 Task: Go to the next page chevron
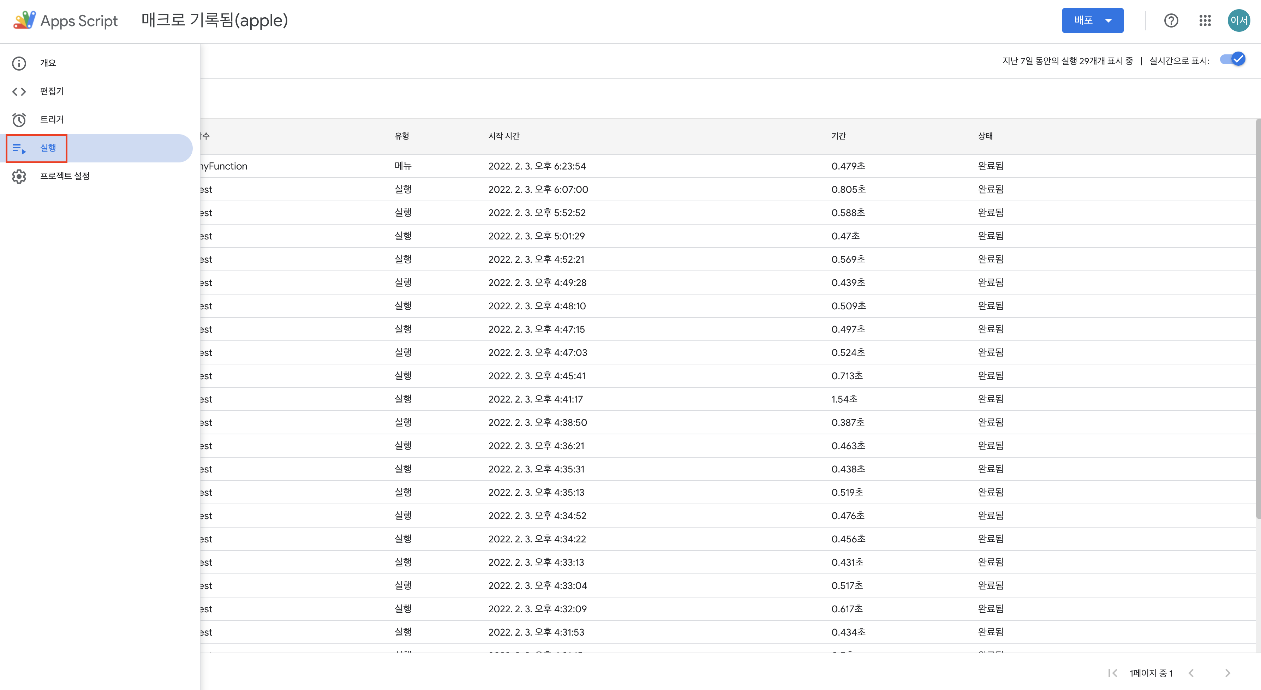pyautogui.click(x=1227, y=673)
